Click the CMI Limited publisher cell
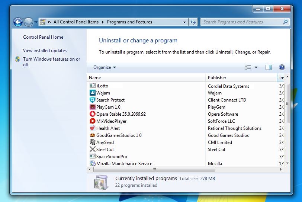Viewport: 302px width, 202px height. (220, 142)
